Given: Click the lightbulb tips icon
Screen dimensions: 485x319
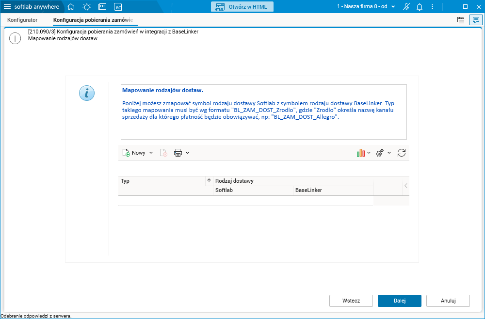Looking at the screenshot, I should point(87,6).
